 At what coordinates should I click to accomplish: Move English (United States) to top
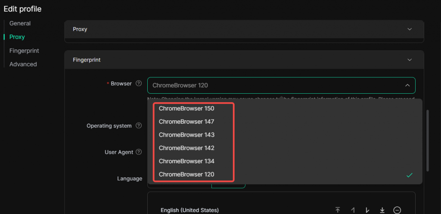338,210
